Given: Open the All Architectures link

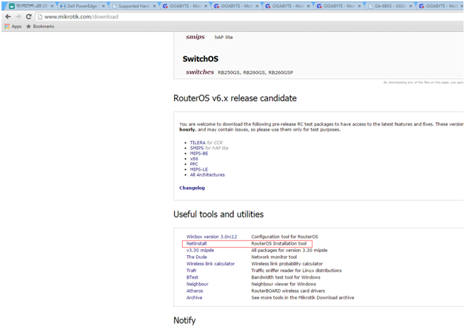Looking at the screenshot, I should (x=207, y=175).
